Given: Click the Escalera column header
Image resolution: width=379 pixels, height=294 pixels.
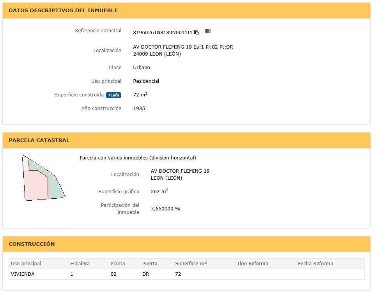Looking at the screenshot, I should pos(80,263).
